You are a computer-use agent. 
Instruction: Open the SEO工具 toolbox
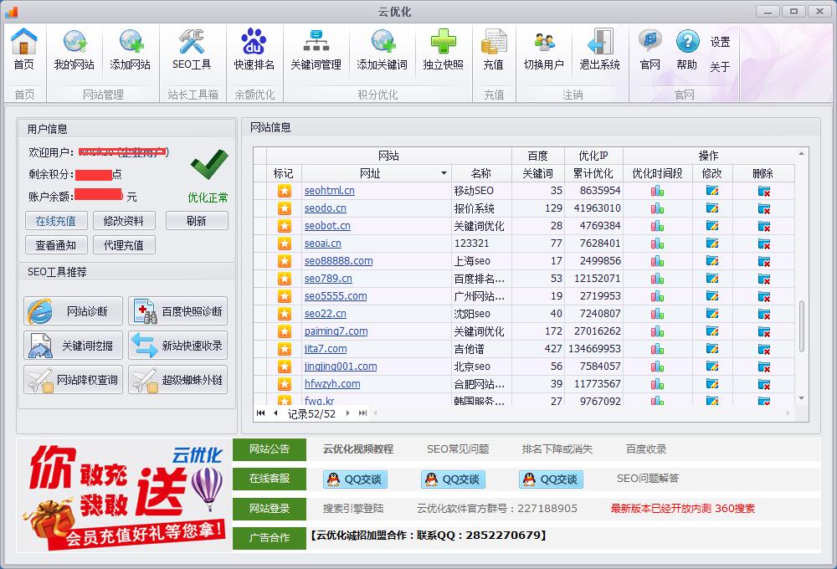pos(192,50)
